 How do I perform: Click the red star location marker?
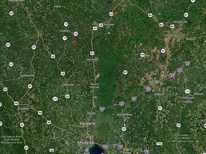tap(75, 43)
